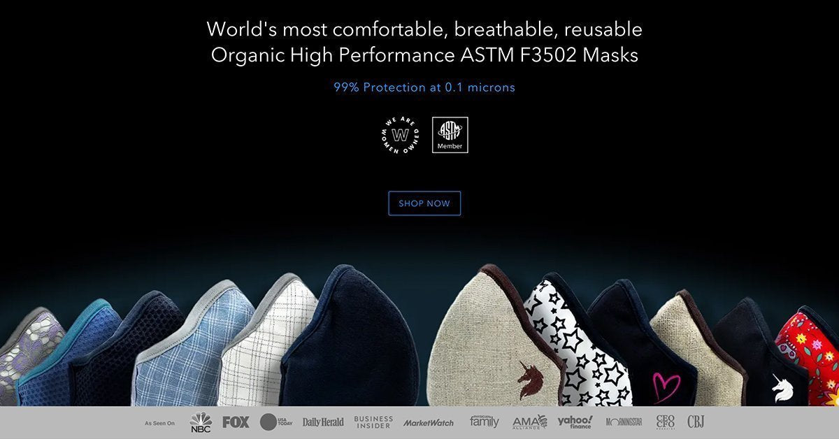Screen dimensions: 839x439
Task: Open the Business Insider logo
Action: [x=373, y=422]
